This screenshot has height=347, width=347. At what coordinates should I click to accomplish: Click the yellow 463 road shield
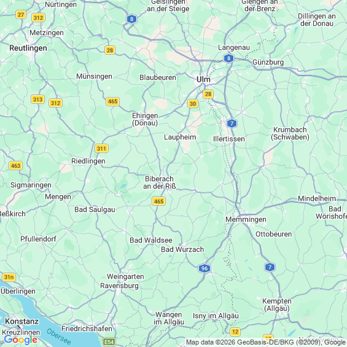(x=16, y=166)
